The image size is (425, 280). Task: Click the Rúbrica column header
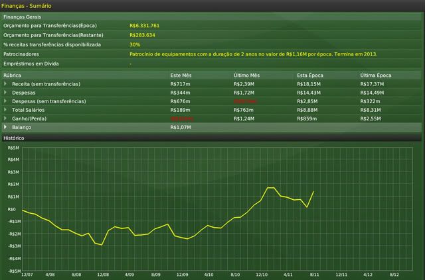[14, 75]
